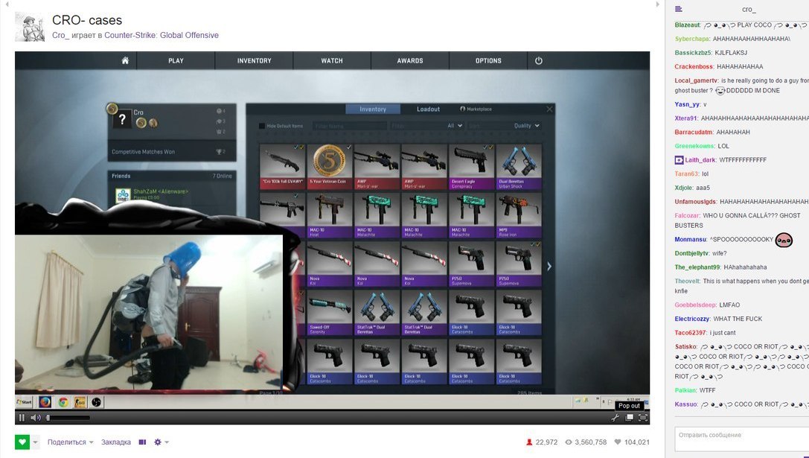Open the All filter dropdown

point(455,125)
